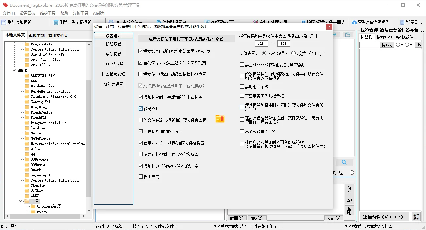Select the 较大(11号) font radio button

(x=293, y=53)
